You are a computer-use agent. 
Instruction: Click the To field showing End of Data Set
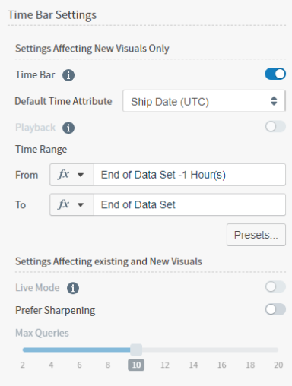coord(189,204)
